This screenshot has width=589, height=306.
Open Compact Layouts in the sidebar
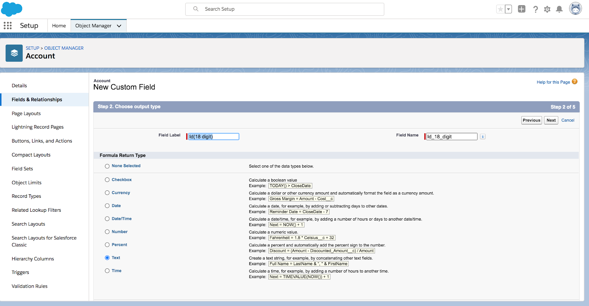[x=31, y=155]
